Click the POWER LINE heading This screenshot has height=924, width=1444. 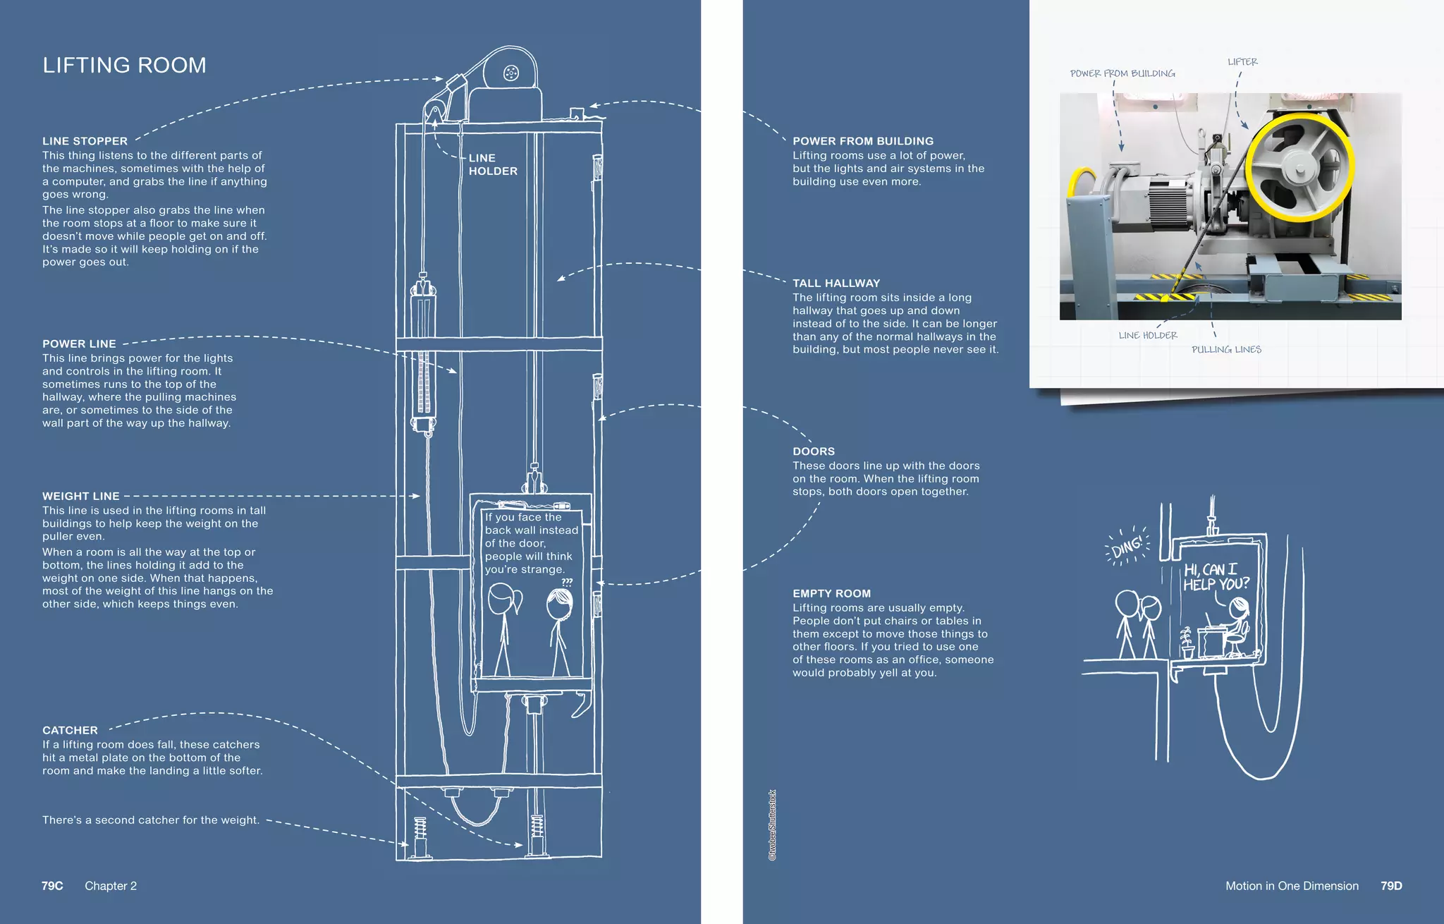click(x=79, y=344)
